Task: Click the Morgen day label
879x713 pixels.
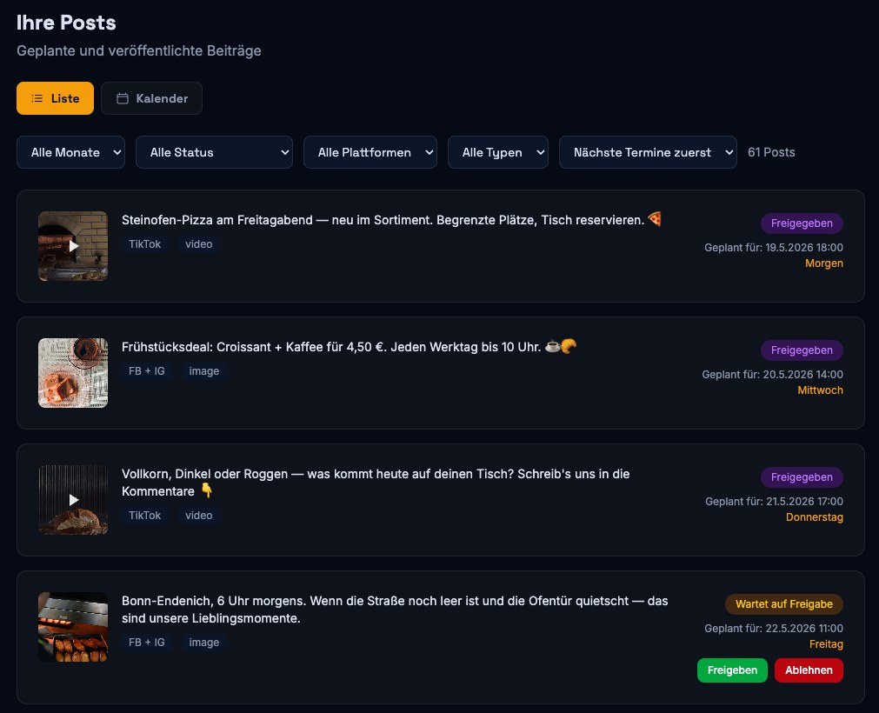Action: pyautogui.click(x=824, y=263)
